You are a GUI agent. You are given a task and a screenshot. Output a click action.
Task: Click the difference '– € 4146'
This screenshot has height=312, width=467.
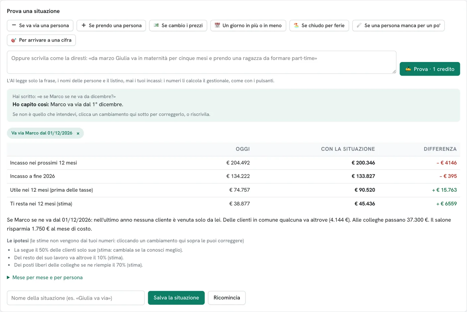coord(447,163)
